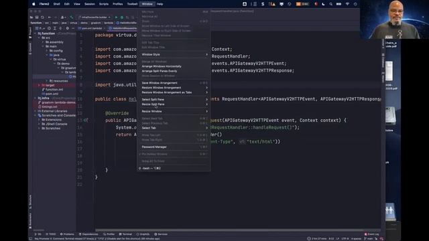Open the Apple menu
The image size is (429, 241).
click(34, 4)
